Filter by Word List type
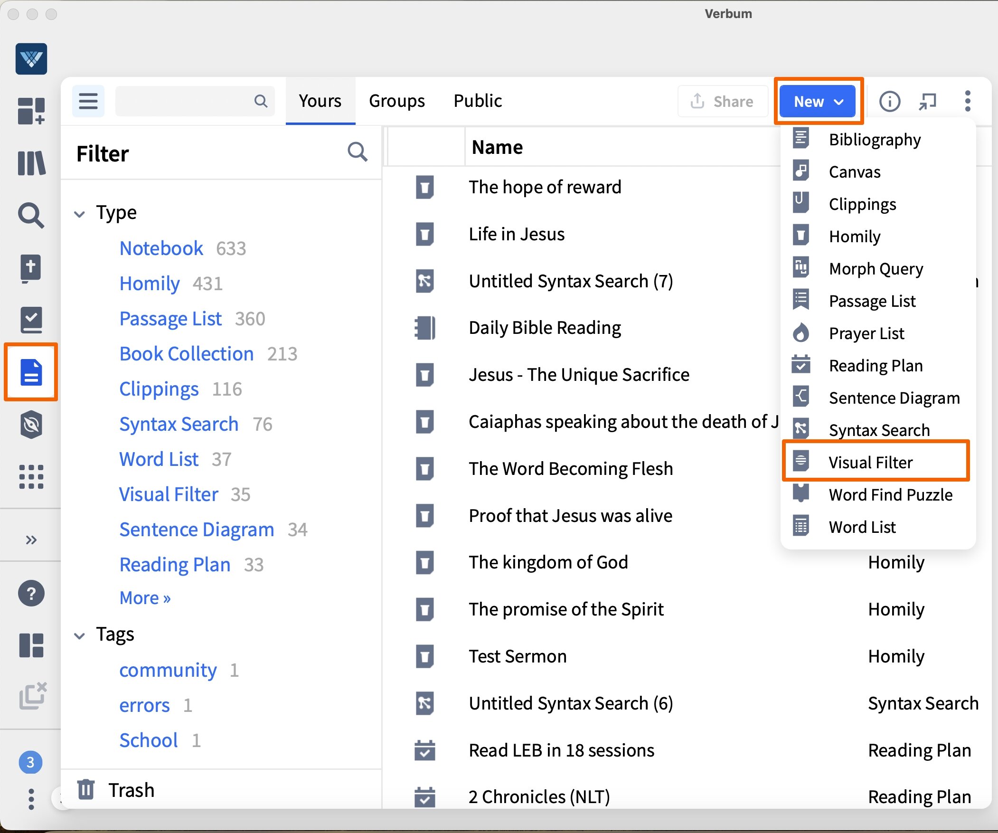998x833 pixels. coord(159,459)
